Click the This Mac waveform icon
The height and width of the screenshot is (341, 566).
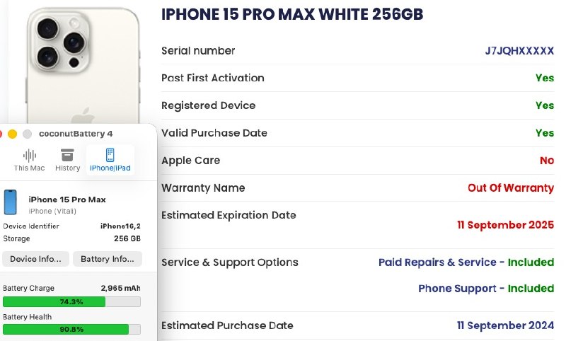point(30,155)
